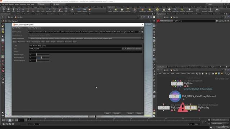The image size is (230, 129).
Task: Click the Label field containing RIG BUILD RigExport
Action: coord(86,46)
